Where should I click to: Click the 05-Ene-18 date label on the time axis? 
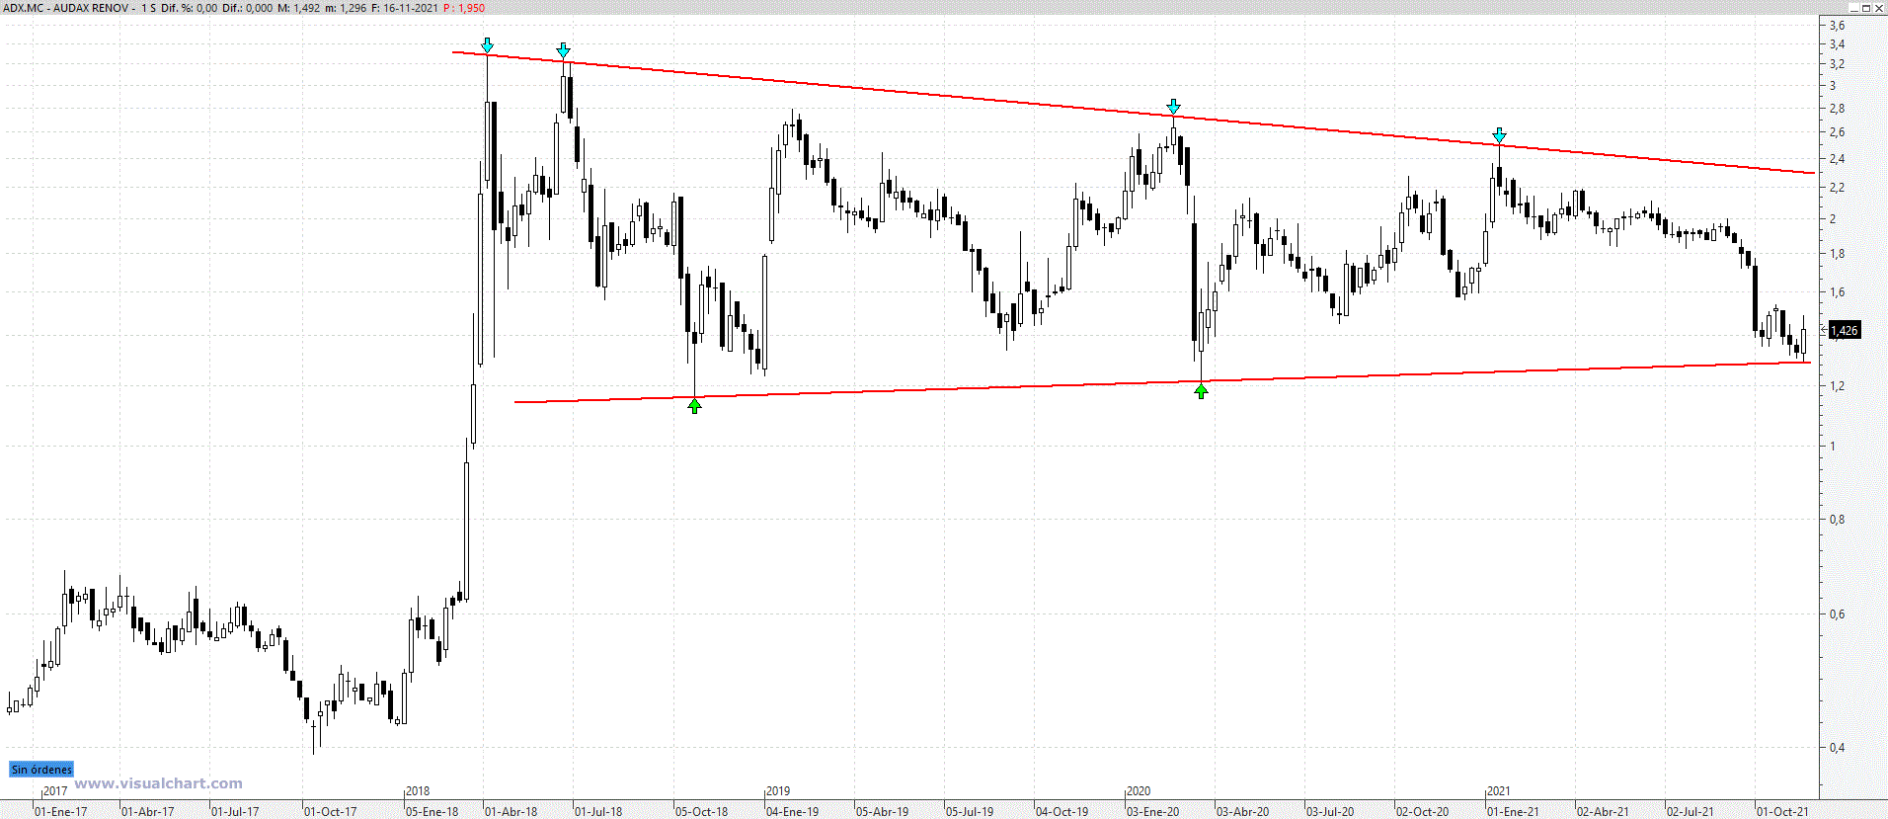click(x=433, y=812)
